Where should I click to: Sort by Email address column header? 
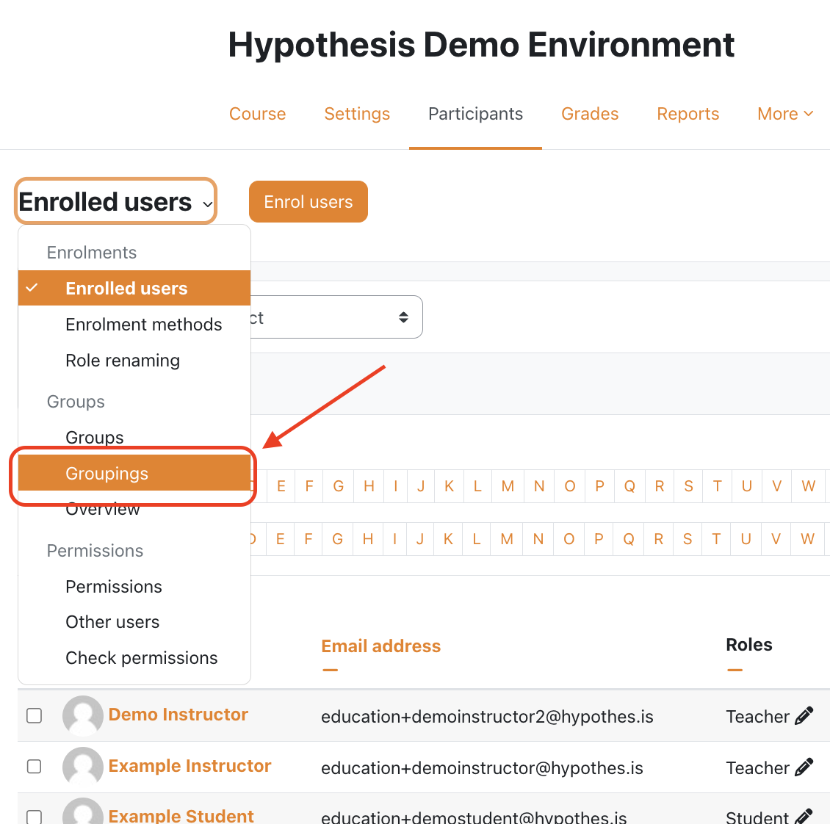point(380,646)
